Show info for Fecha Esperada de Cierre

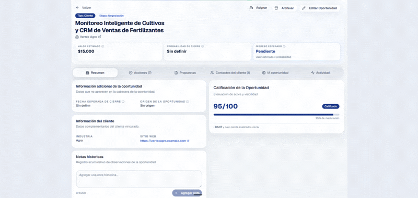tap(123, 102)
